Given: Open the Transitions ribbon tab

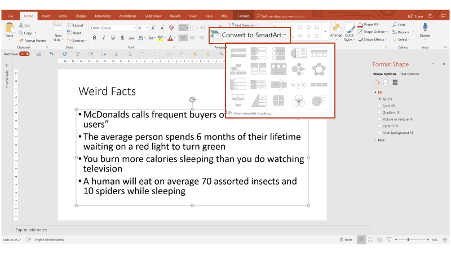Looking at the screenshot, I should click(x=103, y=16).
